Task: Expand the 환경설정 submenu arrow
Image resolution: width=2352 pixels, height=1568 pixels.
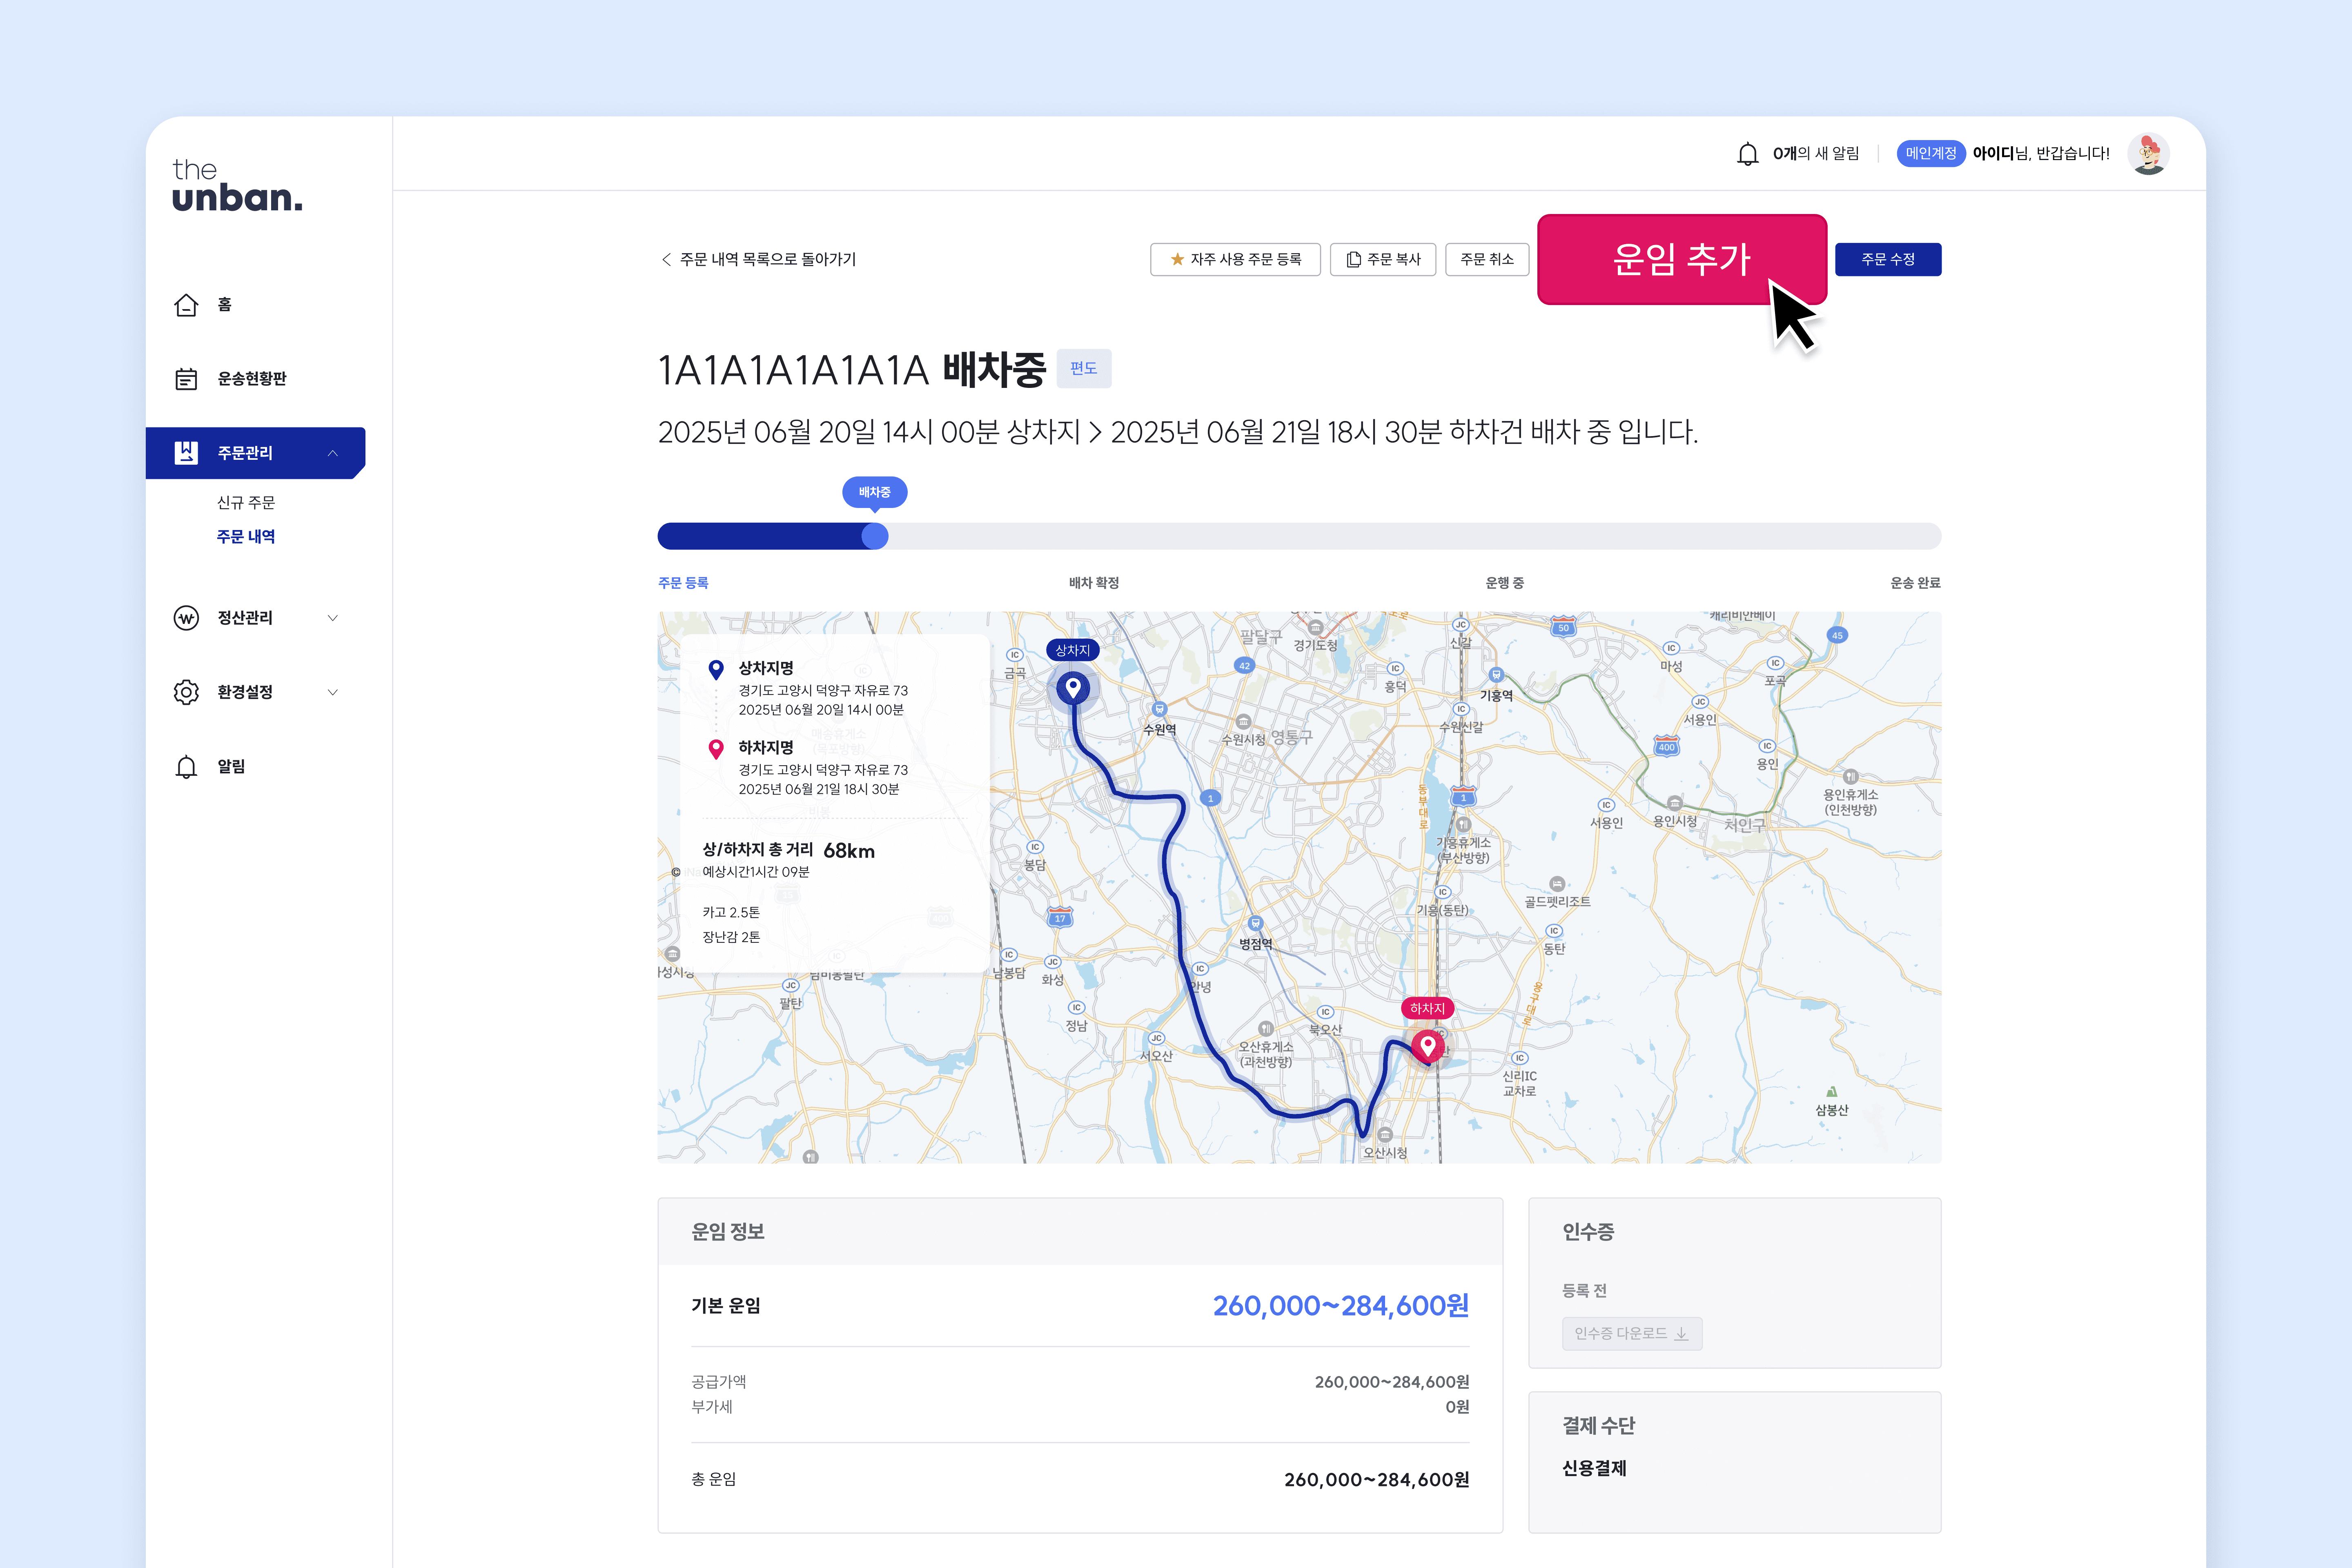Action: coord(333,692)
